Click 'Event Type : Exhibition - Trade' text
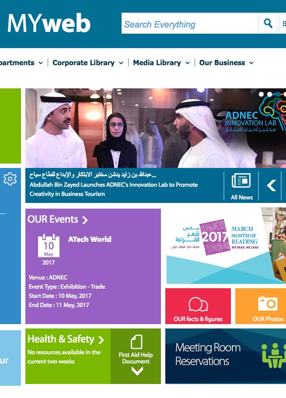Viewport: 286px width, 398px height. pos(67,286)
